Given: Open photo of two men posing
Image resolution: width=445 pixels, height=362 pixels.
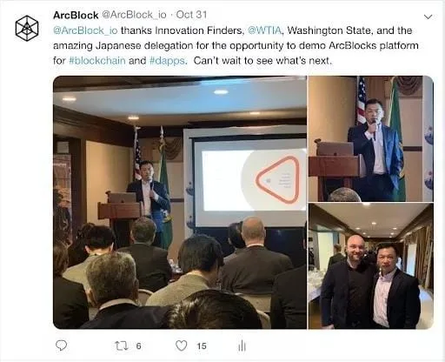Looking at the screenshot, I should 371,266.
